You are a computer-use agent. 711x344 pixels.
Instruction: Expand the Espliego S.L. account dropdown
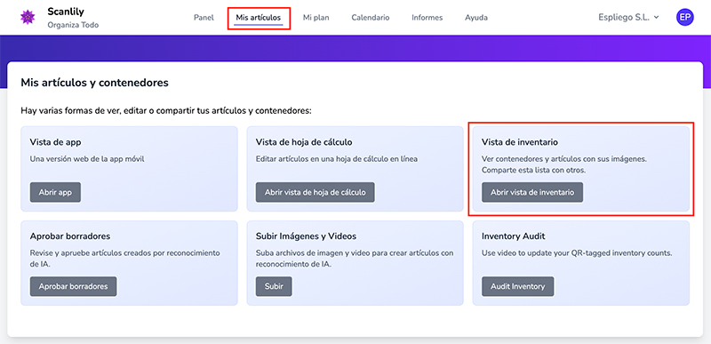pyautogui.click(x=628, y=18)
